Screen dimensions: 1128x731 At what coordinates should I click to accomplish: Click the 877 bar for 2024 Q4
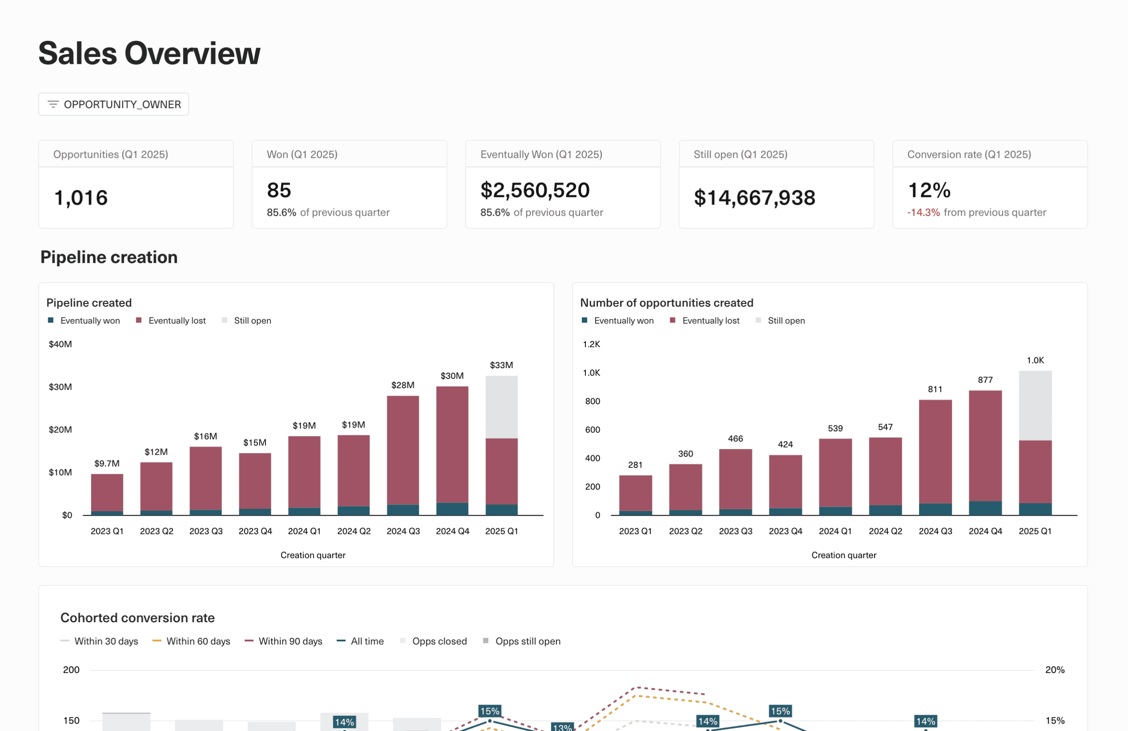pos(985,453)
